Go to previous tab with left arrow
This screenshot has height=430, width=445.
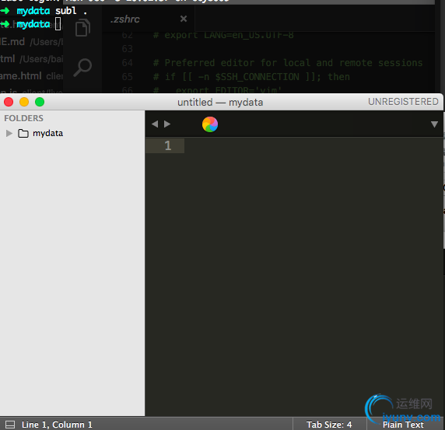pyautogui.click(x=155, y=124)
